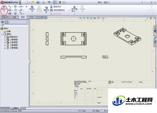Click the Trim Entities (剪裁实体) button
The height and width of the screenshot is (113, 157).
pos(32,9)
